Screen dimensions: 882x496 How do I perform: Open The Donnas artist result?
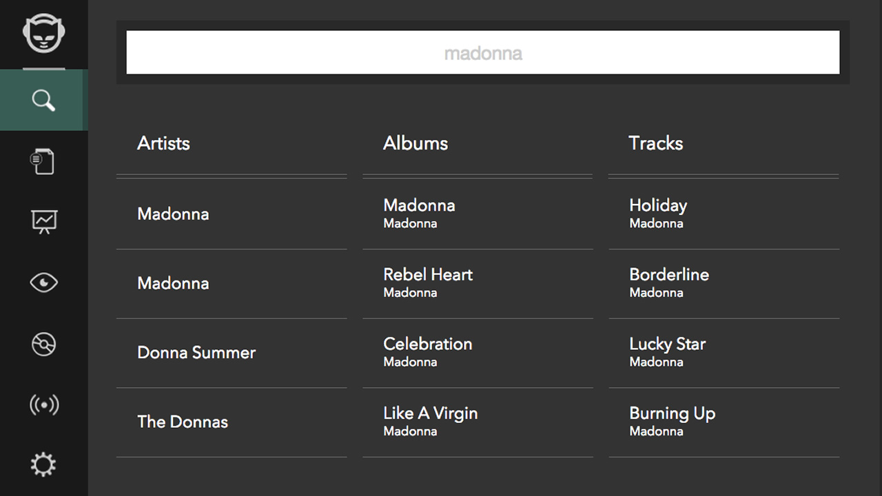pyautogui.click(x=183, y=422)
